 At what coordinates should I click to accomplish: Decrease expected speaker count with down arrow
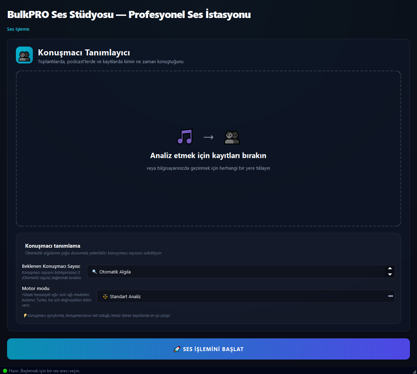pyautogui.click(x=390, y=275)
